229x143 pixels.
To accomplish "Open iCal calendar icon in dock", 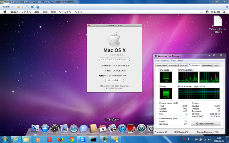I will click(x=103, y=128).
